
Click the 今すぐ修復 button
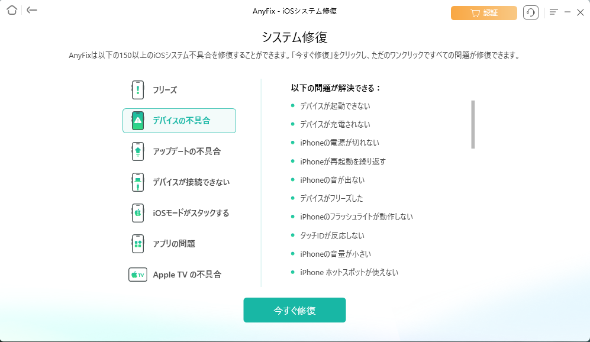coord(295,310)
